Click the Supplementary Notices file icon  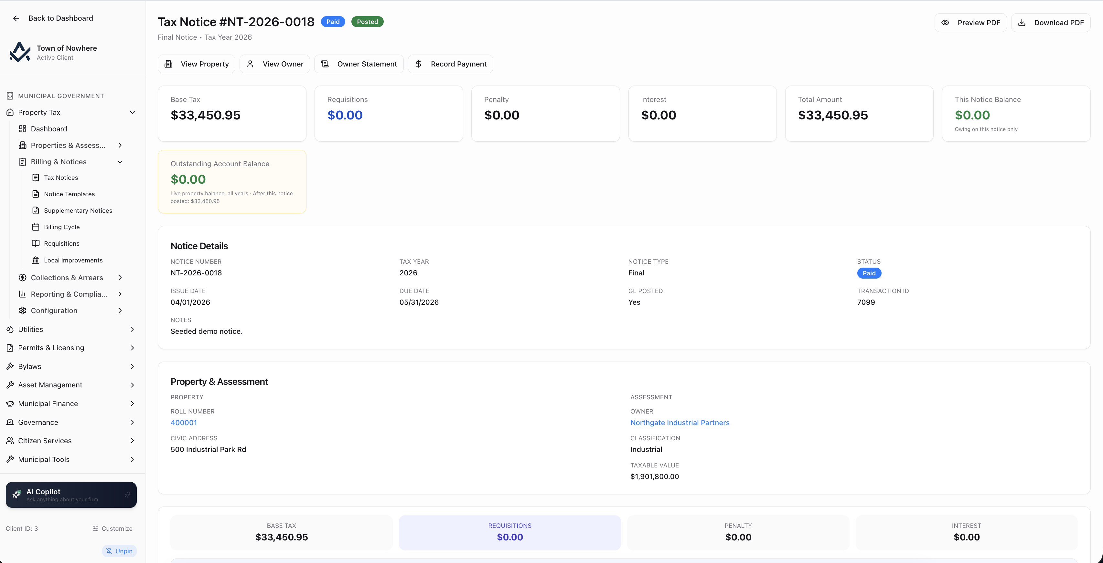(x=36, y=210)
